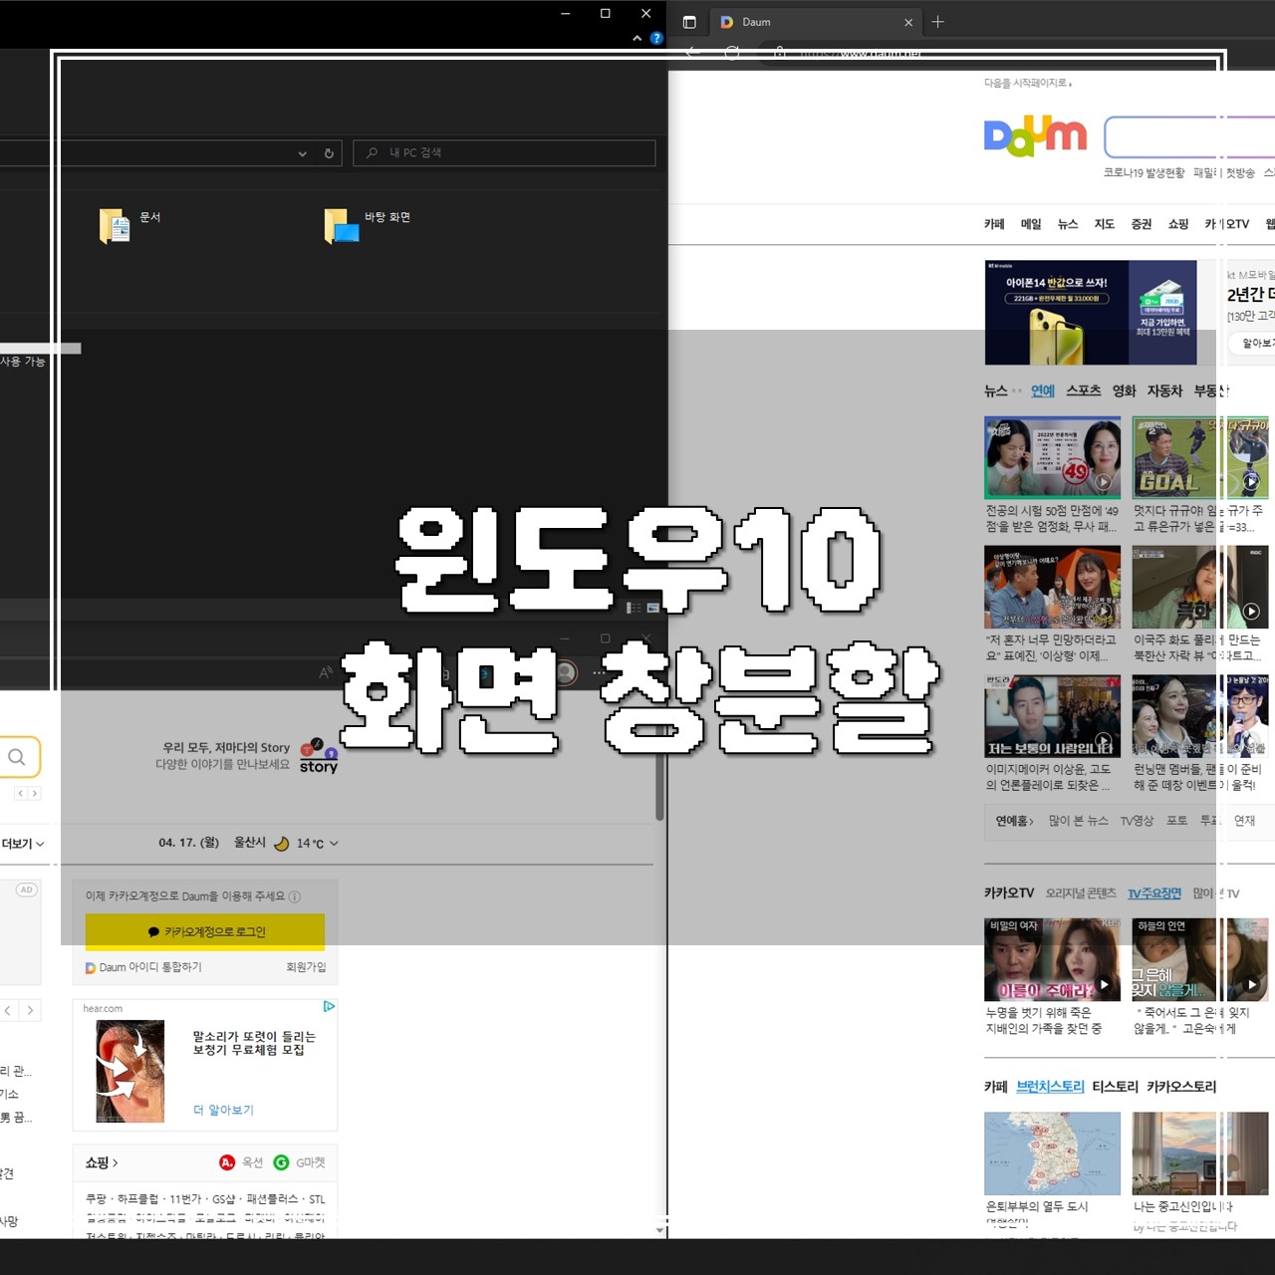
Task: Open the 은퇴부부의 열두 도시 map thumbnail
Action: tap(1052, 1153)
